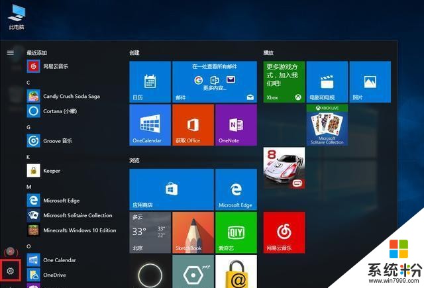
Task: Expand the Start menu hamburger button
Action: pyautogui.click(x=11, y=53)
